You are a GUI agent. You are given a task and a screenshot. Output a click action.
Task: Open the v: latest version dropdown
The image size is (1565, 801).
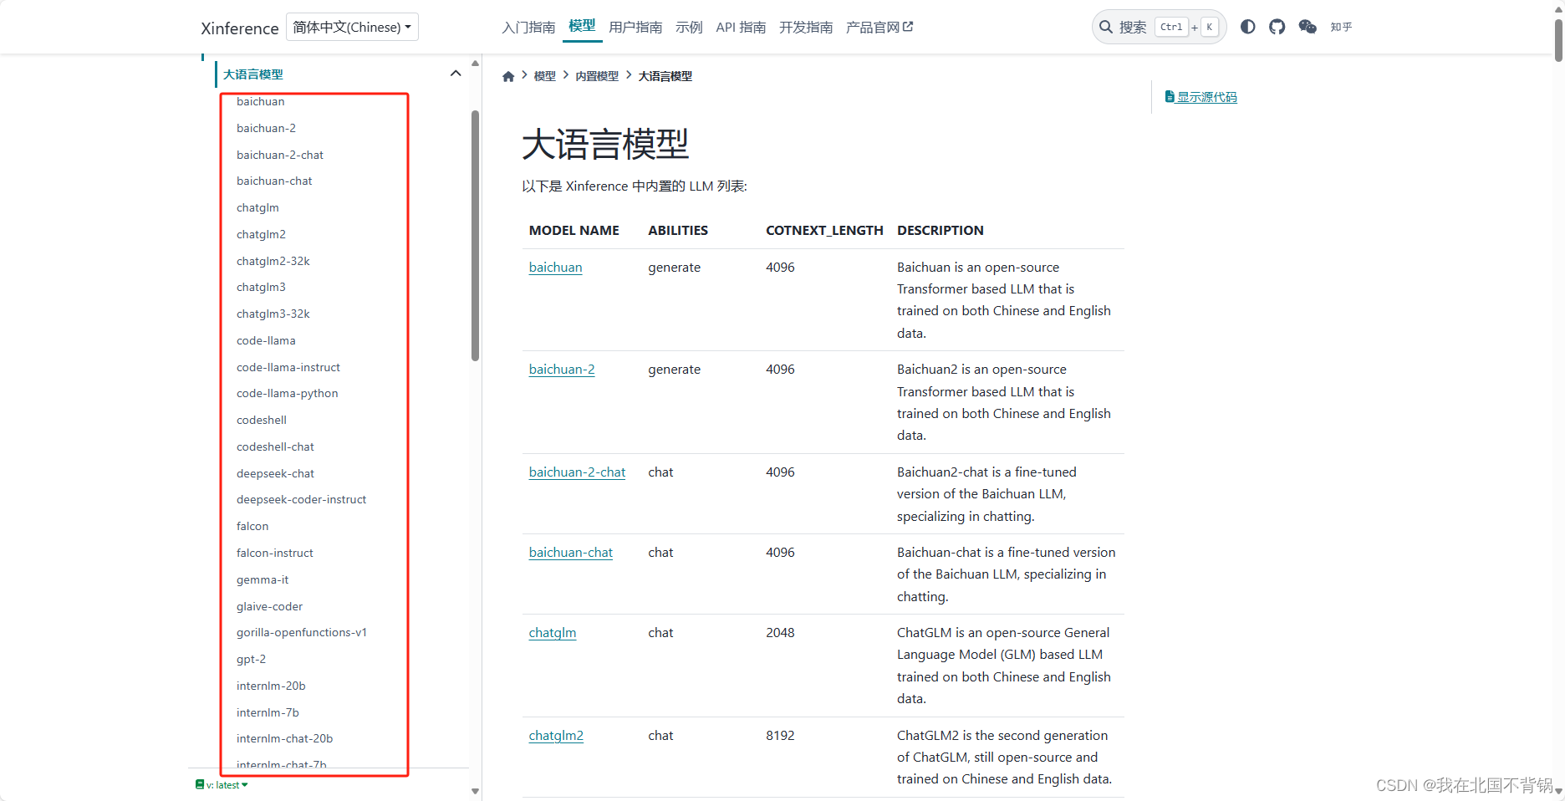pyautogui.click(x=222, y=785)
